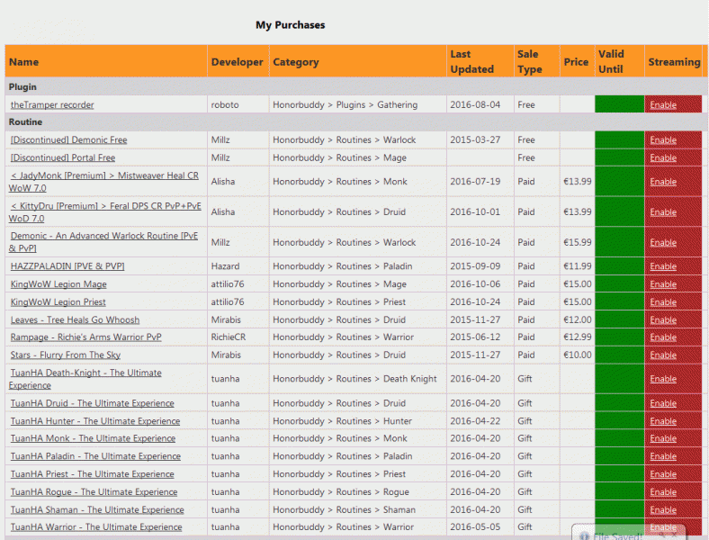Screen dimensions: 709x540
Task: Open HAZZPALADIN [PVE & PVP] link
Action: (67, 265)
